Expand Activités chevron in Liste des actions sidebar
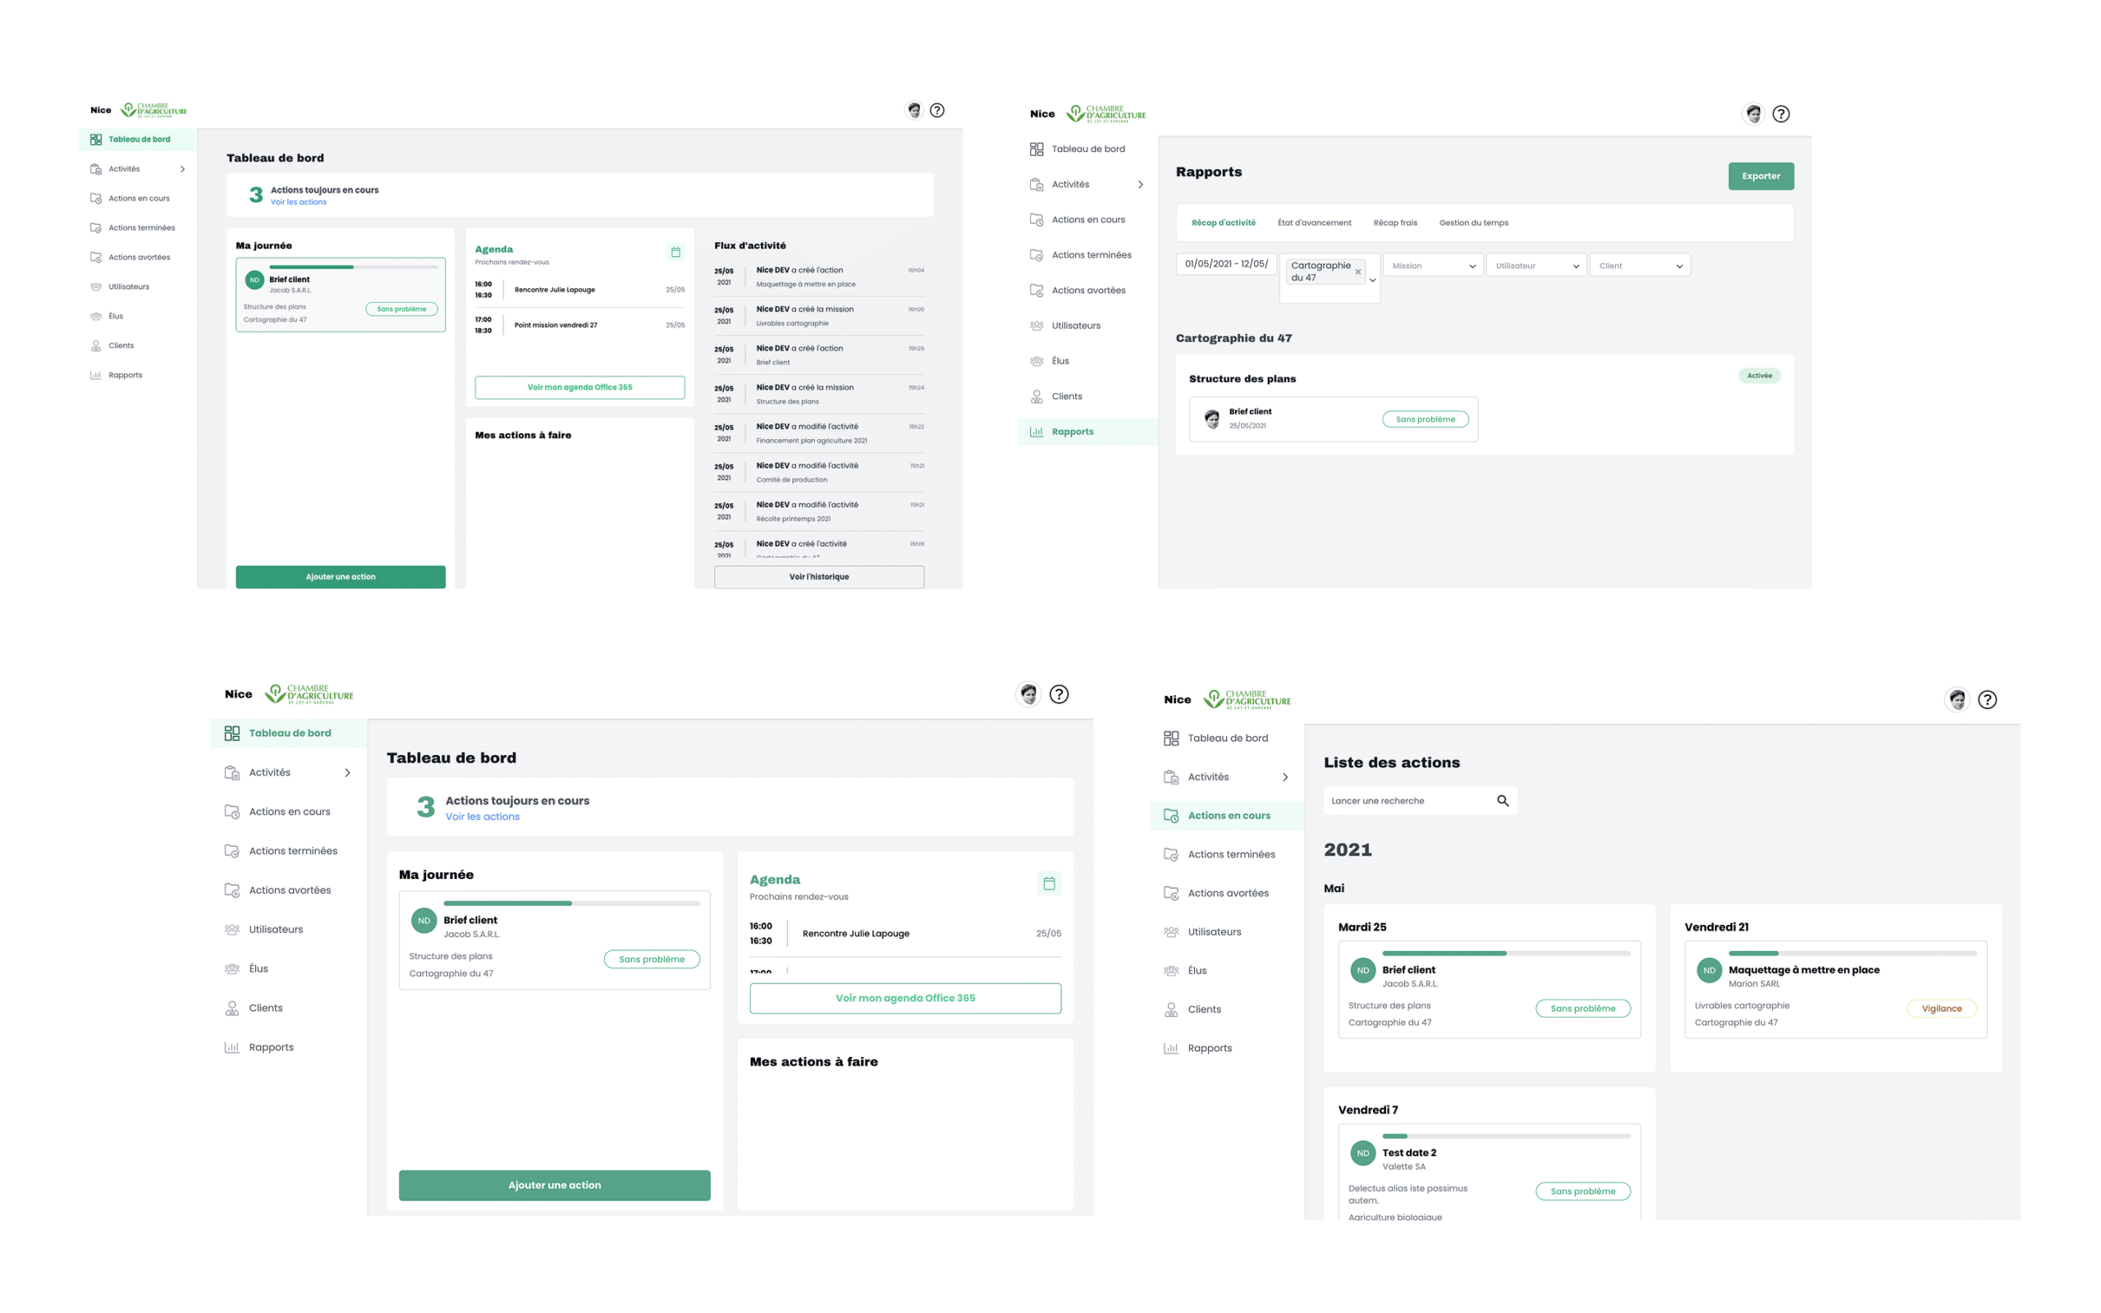Screen dimensions: 2101x1313 click(1286, 777)
